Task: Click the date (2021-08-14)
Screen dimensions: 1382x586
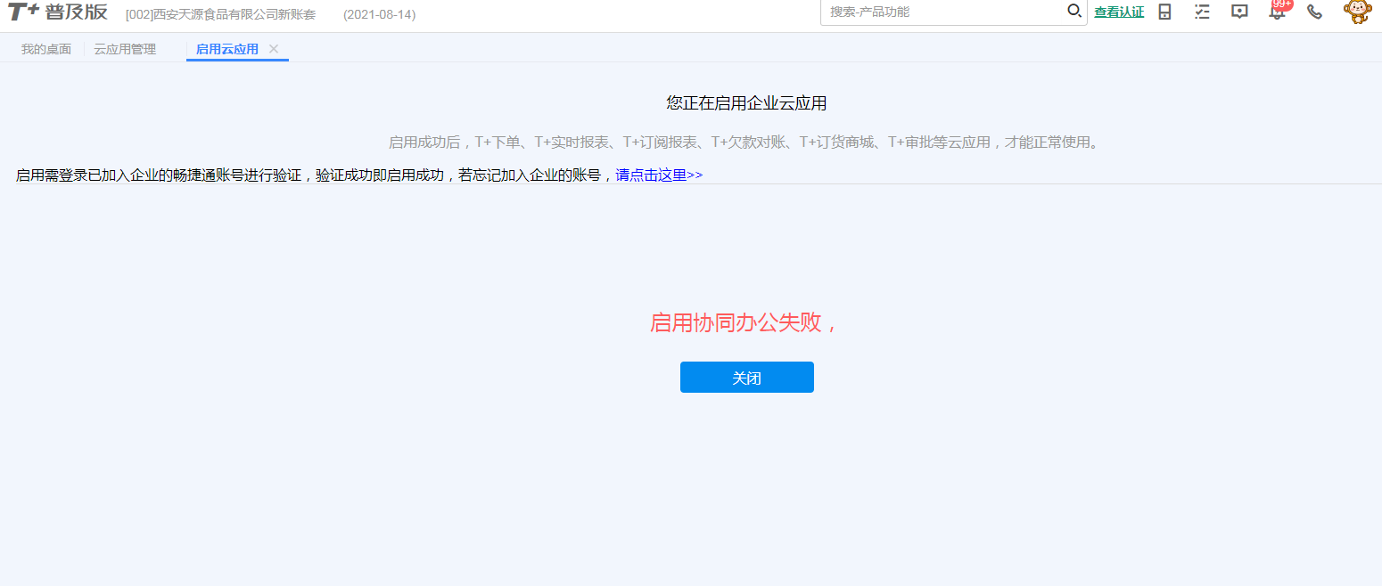Action: click(380, 14)
